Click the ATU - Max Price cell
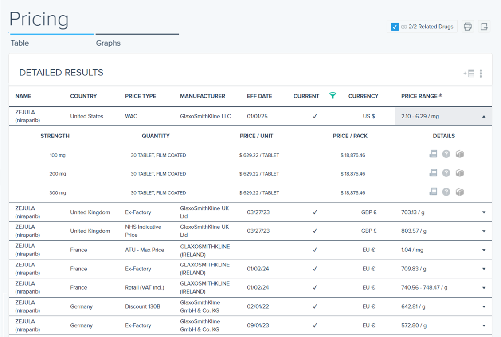The width and height of the screenshot is (501, 337). [x=145, y=250]
